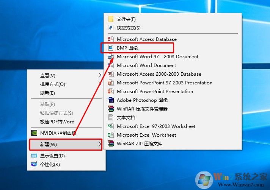Choose 极速PDF转Word from context menu
The image size is (270, 190).
[x=66, y=121]
